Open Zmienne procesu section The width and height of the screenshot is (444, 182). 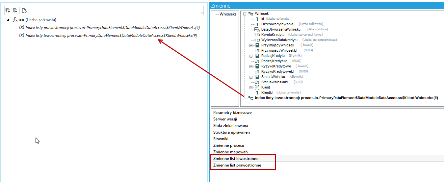[x=229, y=145]
